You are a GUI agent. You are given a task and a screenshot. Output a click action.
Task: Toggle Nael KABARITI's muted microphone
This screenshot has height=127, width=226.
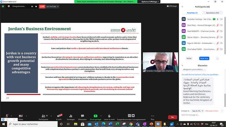click(218, 31)
